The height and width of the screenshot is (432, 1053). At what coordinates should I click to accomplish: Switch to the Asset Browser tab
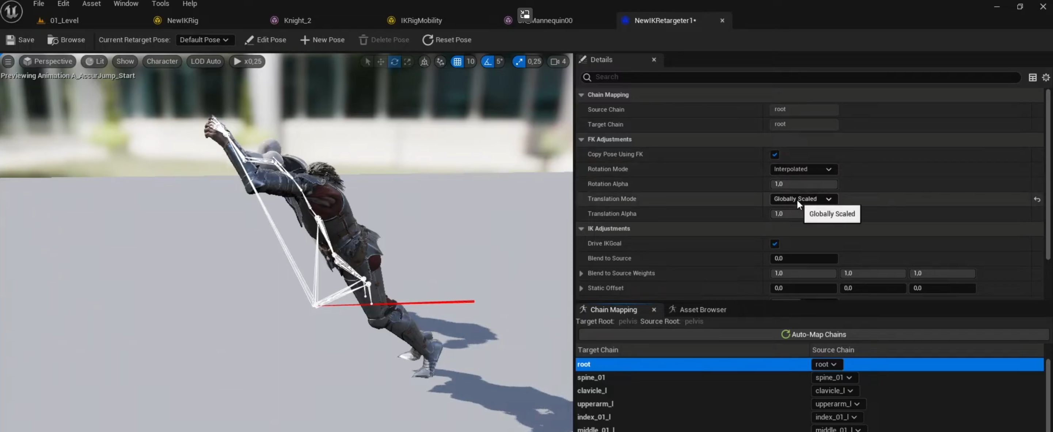[702, 310]
